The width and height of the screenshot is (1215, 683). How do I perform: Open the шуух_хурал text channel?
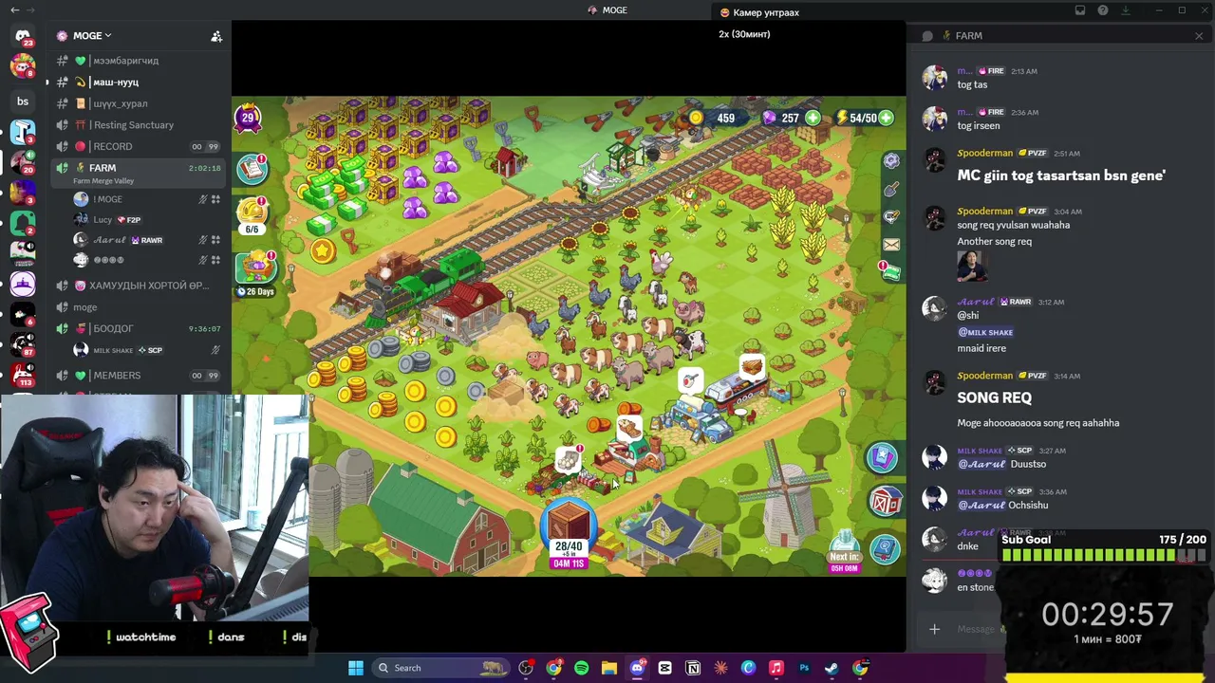139,103
